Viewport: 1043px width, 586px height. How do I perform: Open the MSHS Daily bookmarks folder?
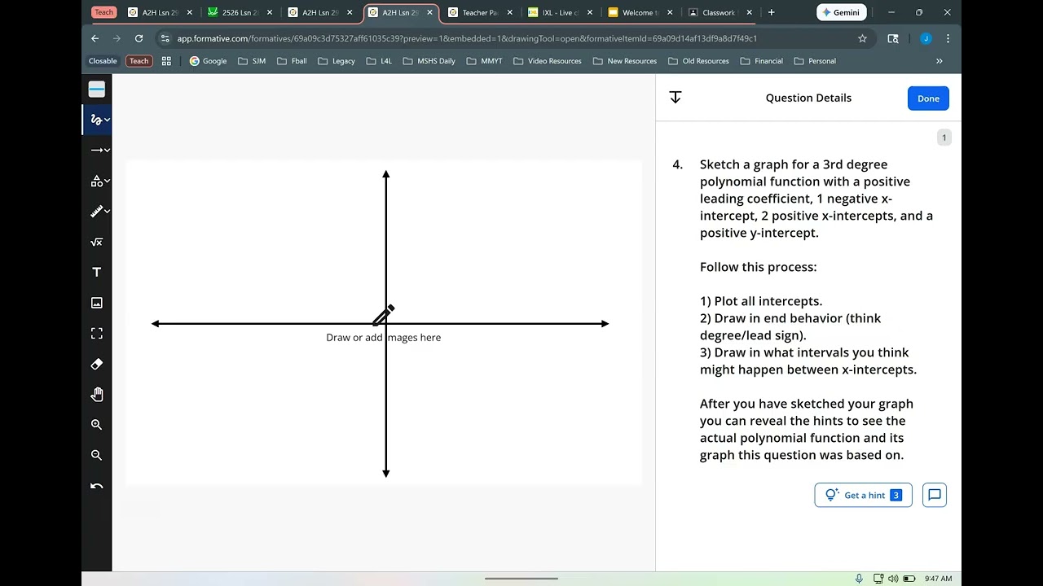point(429,61)
